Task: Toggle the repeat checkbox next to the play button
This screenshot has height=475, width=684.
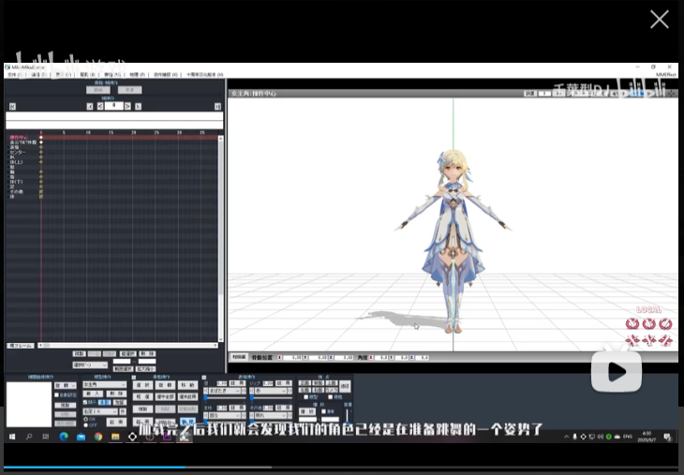Action: [x=323, y=411]
